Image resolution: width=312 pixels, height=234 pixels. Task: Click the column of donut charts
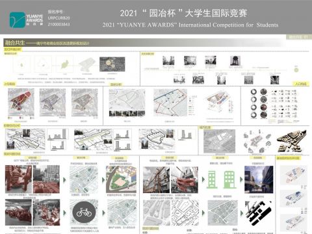pos(253,103)
